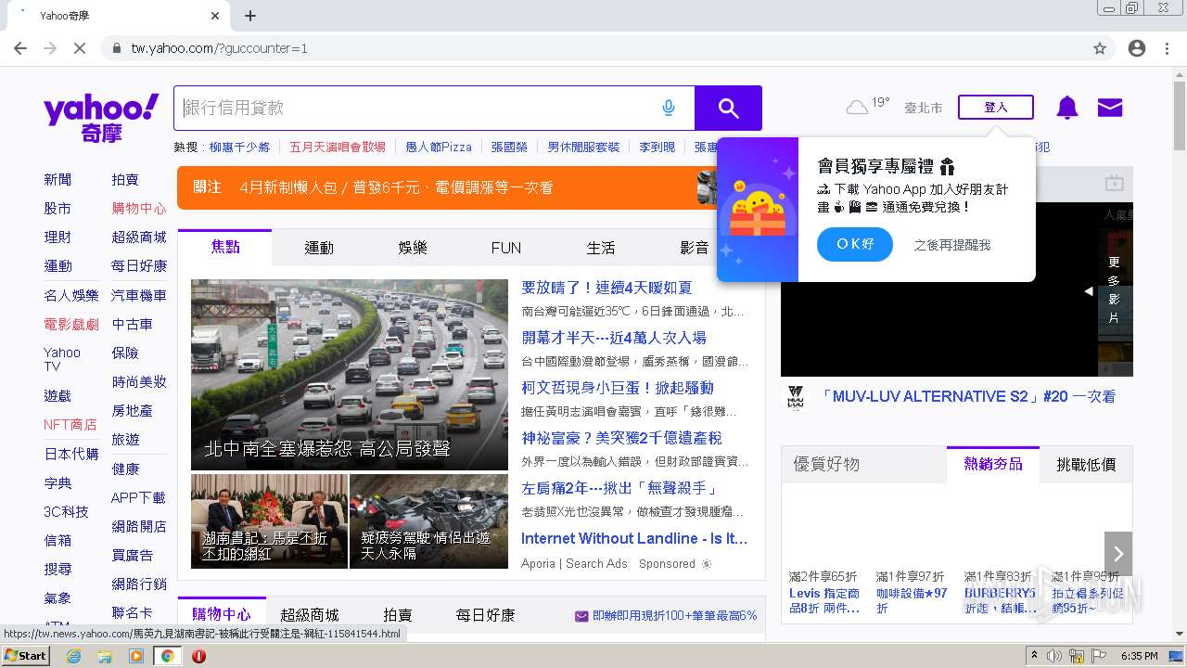Go back with browser back arrow
The image size is (1187, 668).
click(x=20, y=48)
